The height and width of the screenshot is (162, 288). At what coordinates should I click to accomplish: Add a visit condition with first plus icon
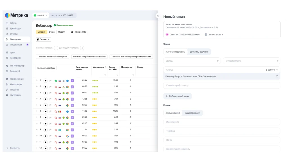56,48
